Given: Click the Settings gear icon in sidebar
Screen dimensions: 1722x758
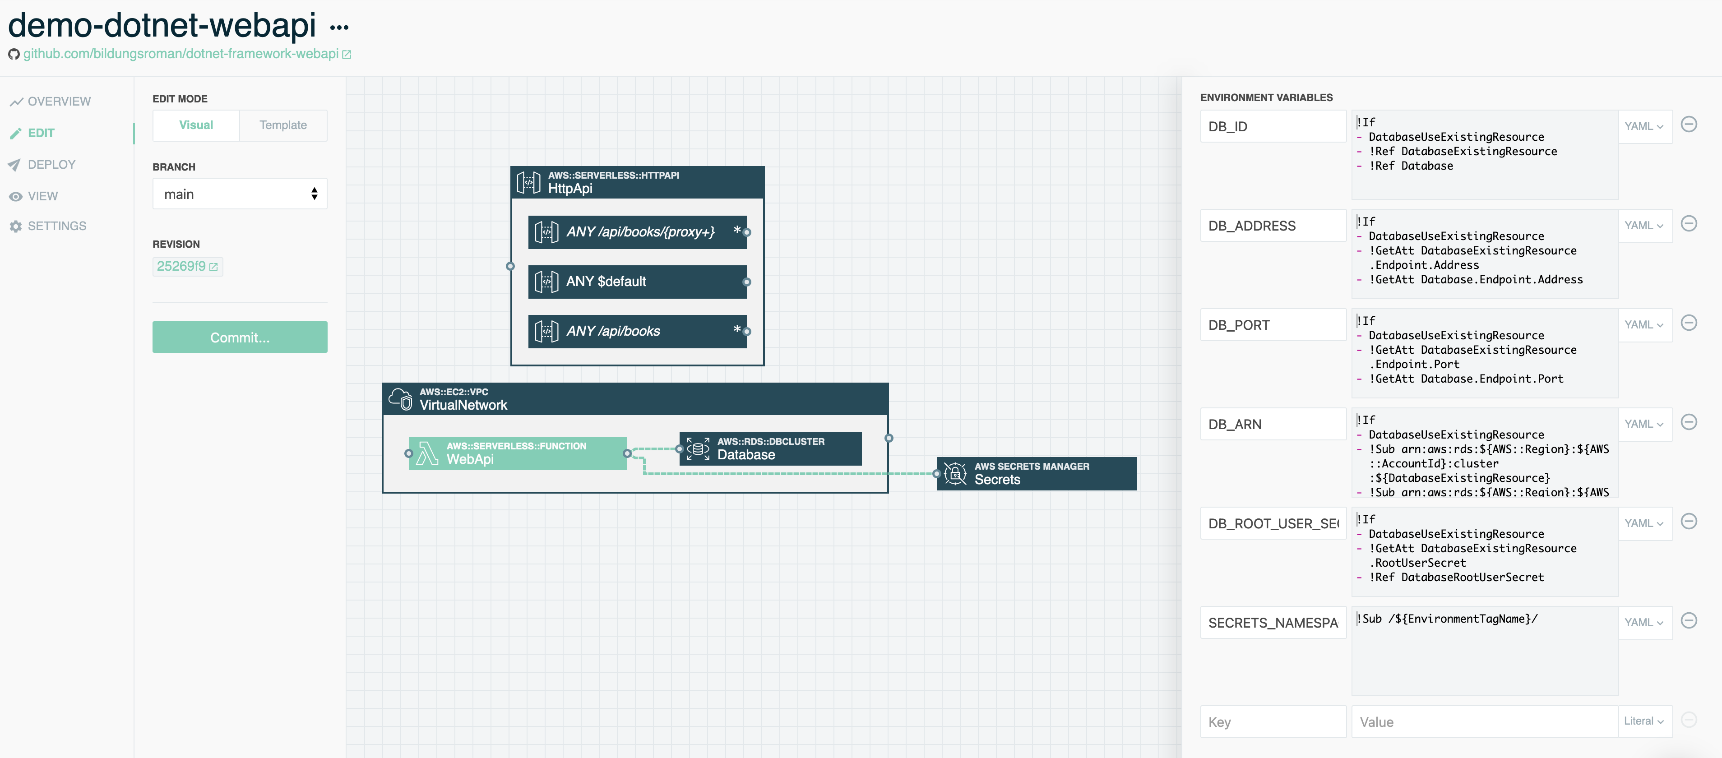Looking at the screenshot, I should tap(16, 226).
